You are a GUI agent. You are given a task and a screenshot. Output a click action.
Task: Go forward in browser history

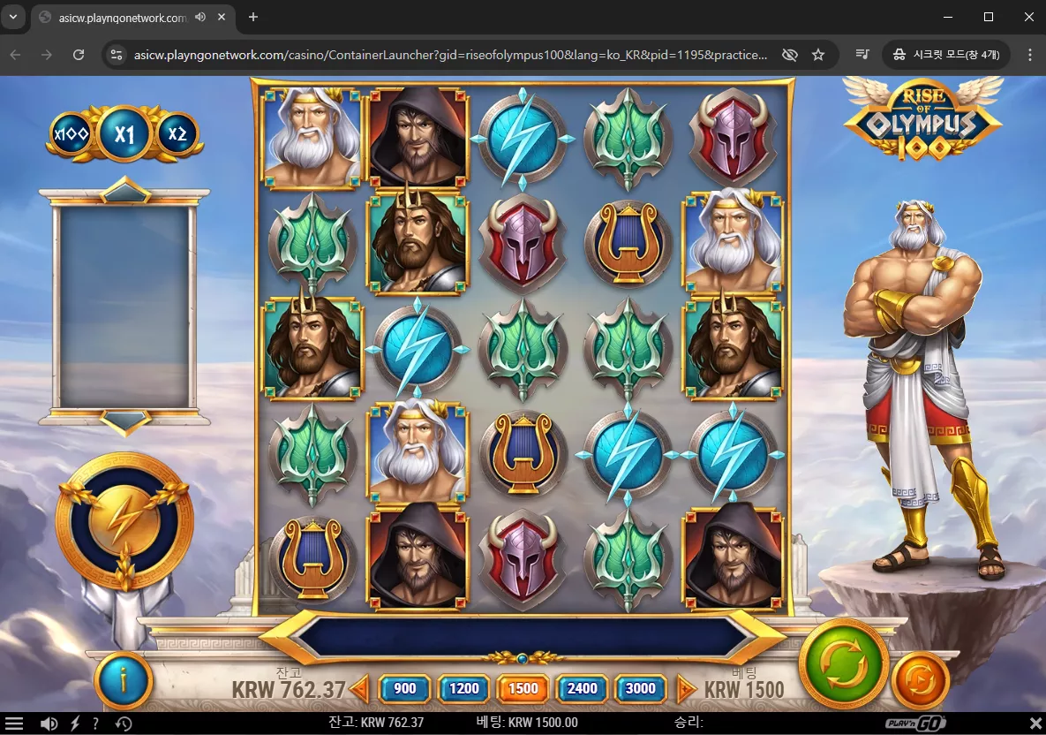coord(47,55)
